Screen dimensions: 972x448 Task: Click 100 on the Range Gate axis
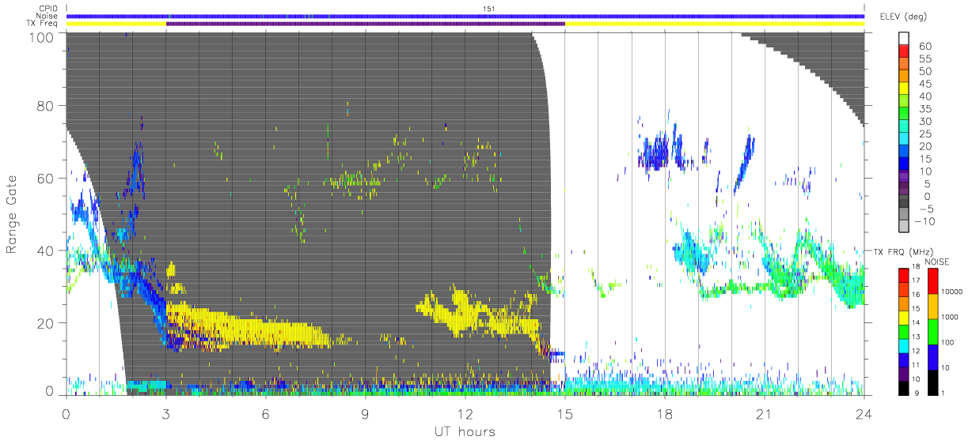40,37
